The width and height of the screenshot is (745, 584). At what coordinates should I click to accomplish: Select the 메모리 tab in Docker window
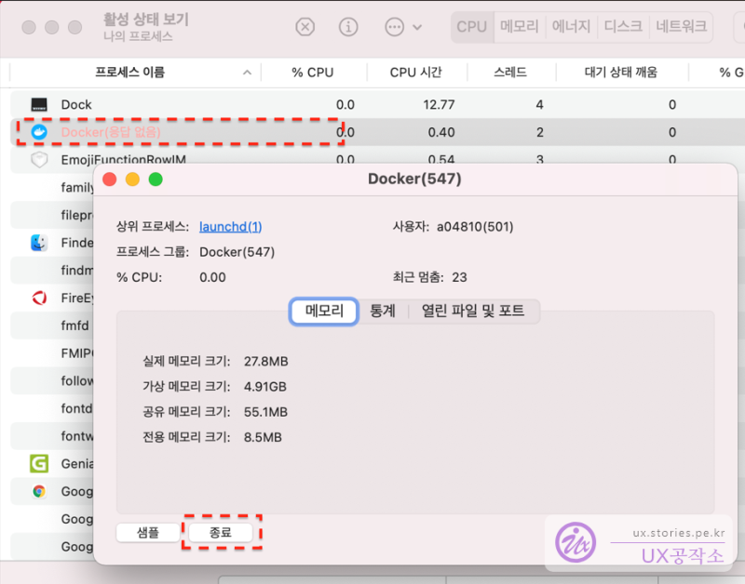click(324, 312)
